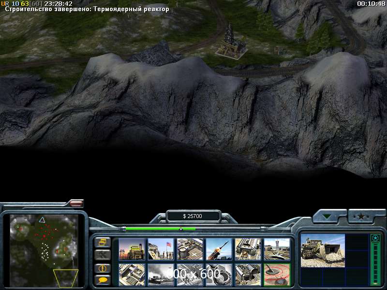Build the Airfield with control tower
This screenshot has width=387, height=290.
[x=277, y=249]
